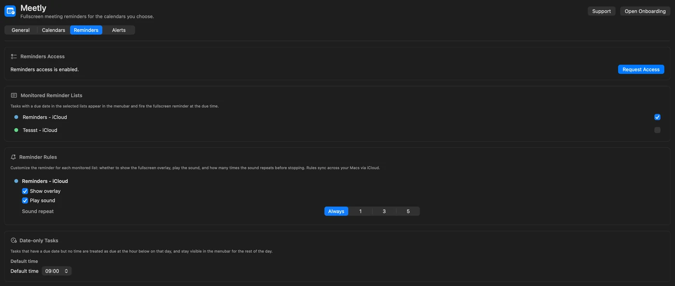The width and height of the screenshot is (675, 286).
Task: Click the Default time label beside 09:00
Action: click(25, 271)
